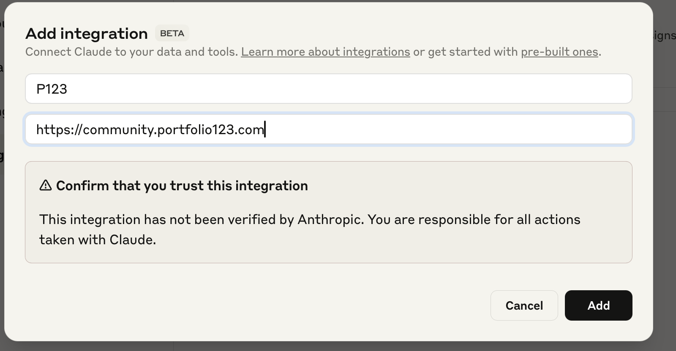Select the 'Confirm that you trust this integration' heading
Viewport: 676px width, 351px height.
click(182, 186)
